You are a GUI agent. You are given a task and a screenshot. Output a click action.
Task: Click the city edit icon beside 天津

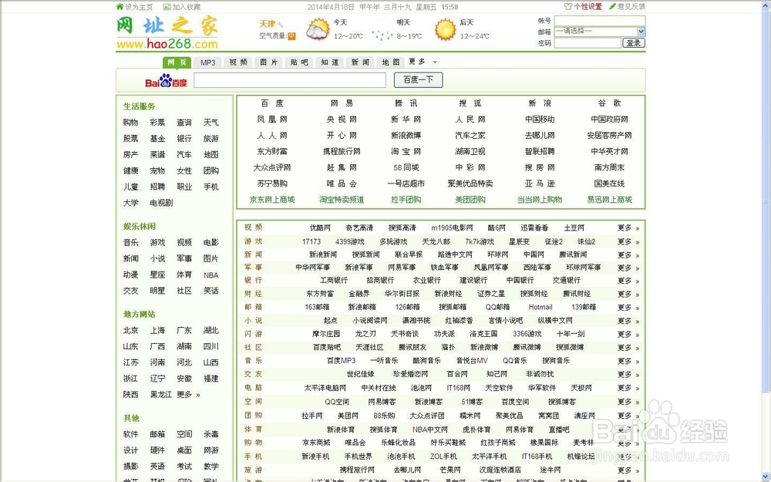coord(281,24)
